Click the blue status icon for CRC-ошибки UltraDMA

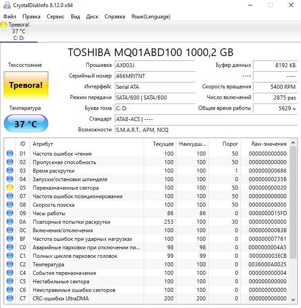coord(10,298)
